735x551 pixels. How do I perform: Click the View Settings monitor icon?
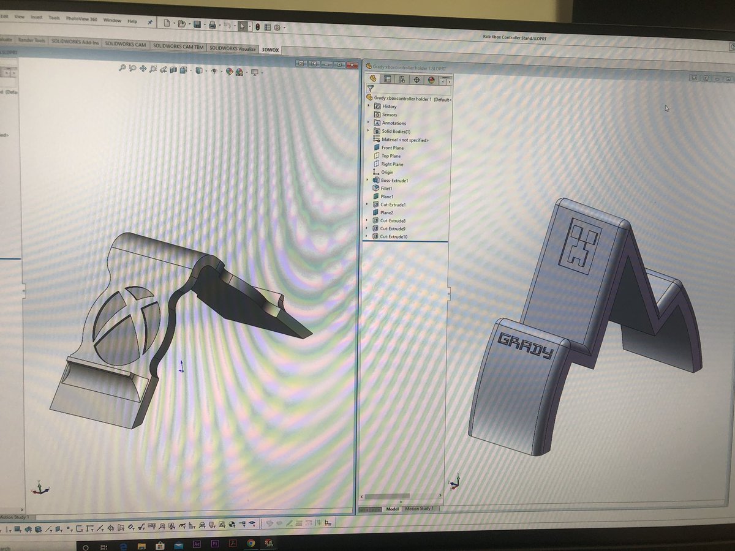coord(254,72)
